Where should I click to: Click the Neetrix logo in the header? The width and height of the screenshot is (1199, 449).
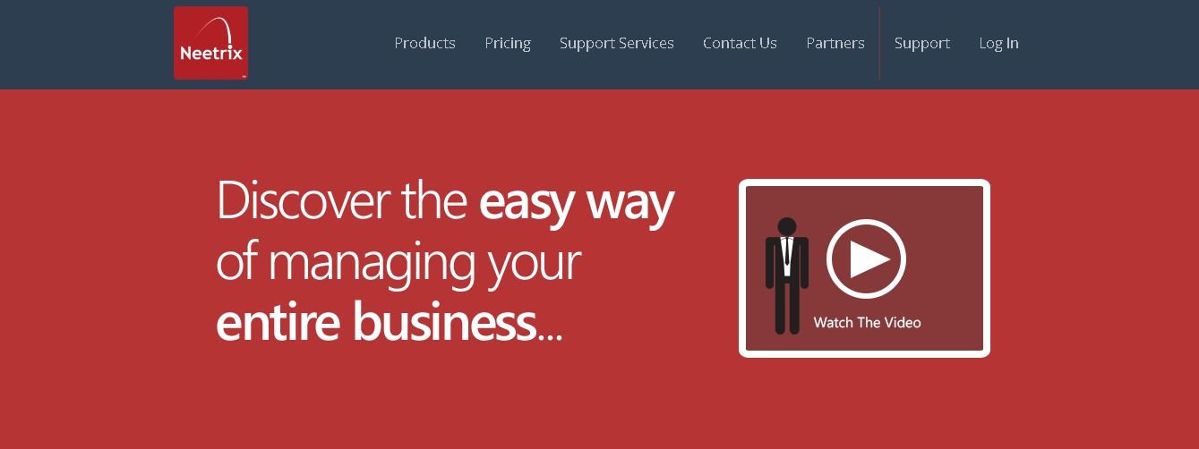pos(210,43)
